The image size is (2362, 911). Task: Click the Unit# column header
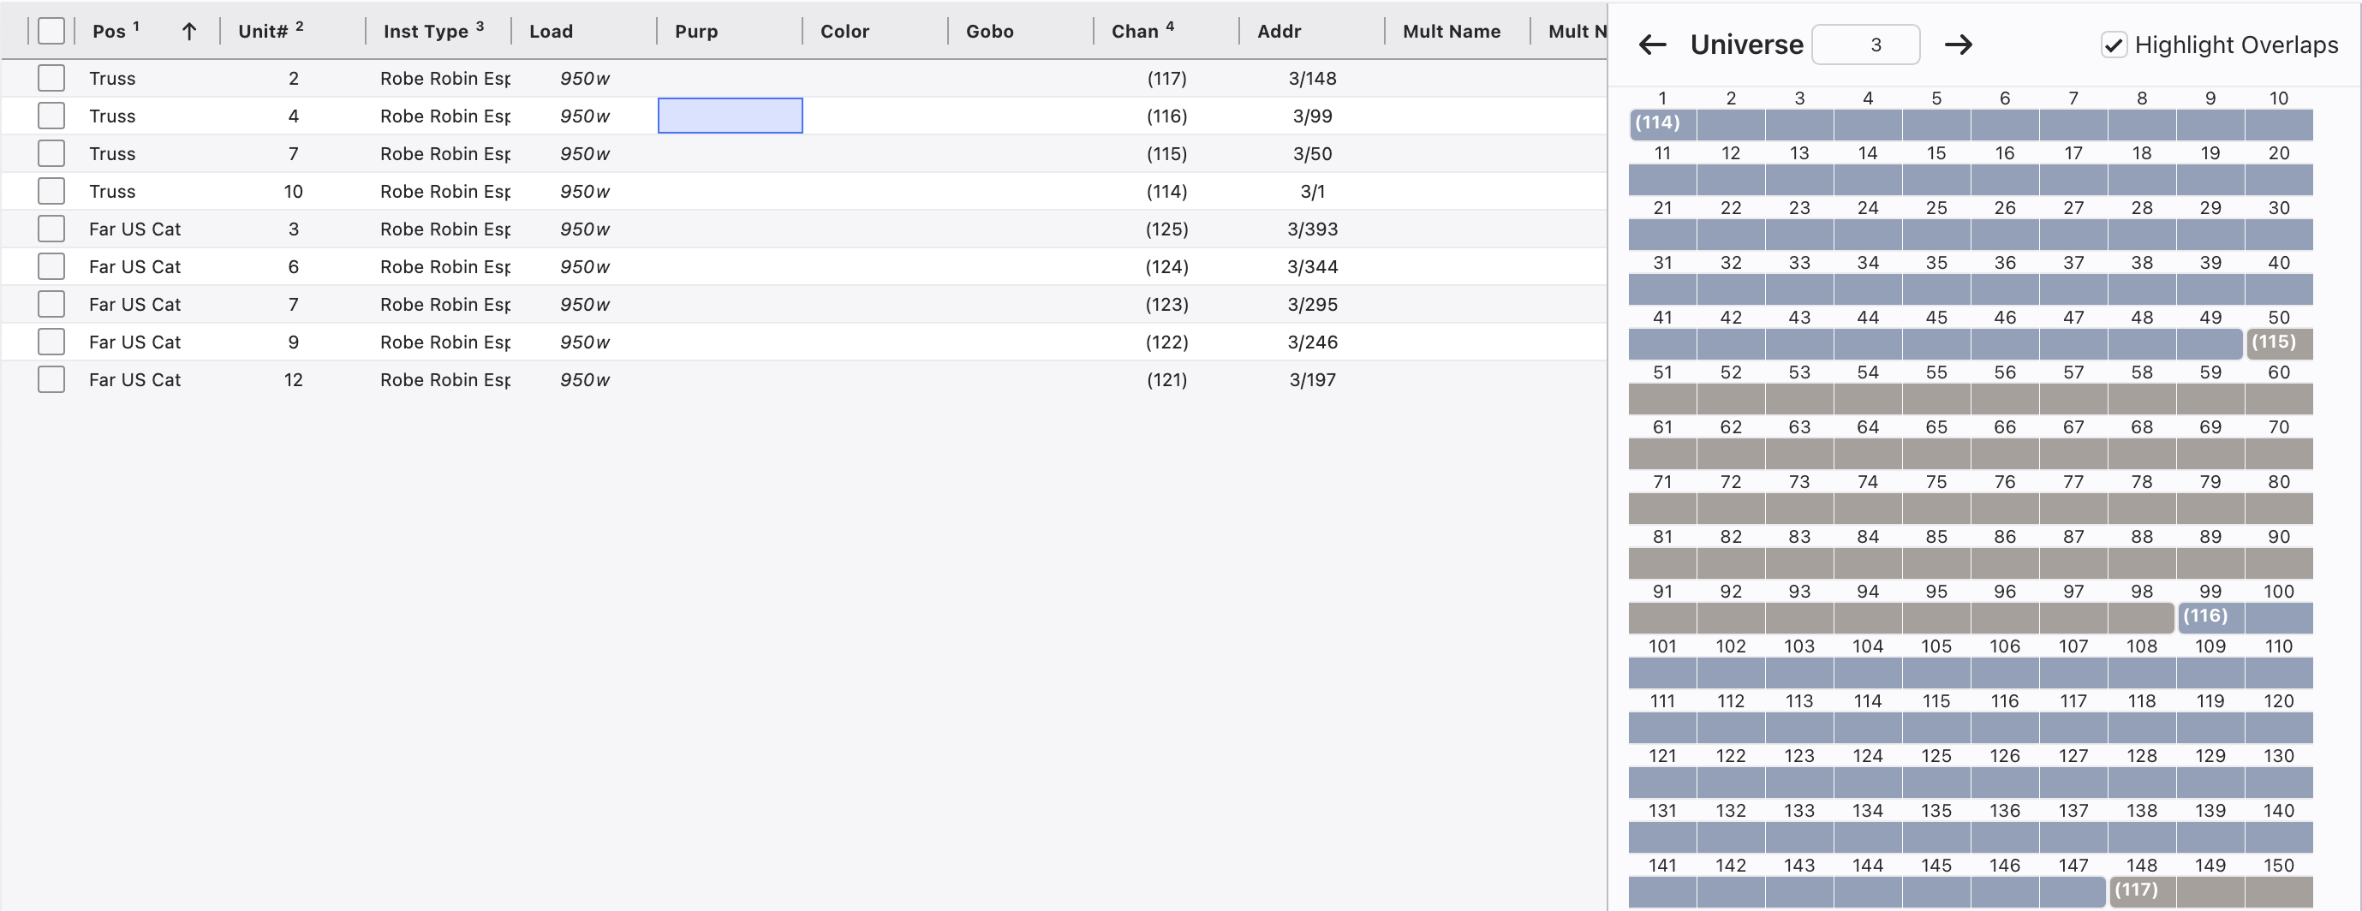[x=263, y=31]
